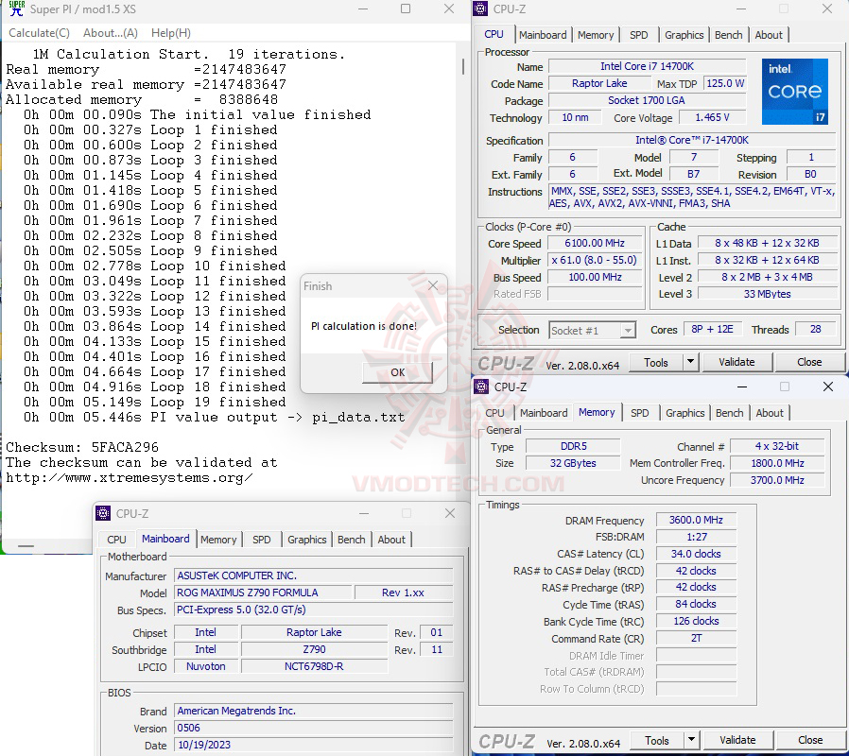Click the DRAM Frequency value 3600.0 MHz
849x756 pixels.
click(696, 520)
